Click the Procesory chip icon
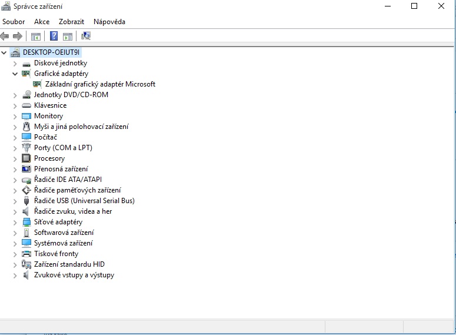The height and width of the screenshot is (335, 456). coord(26,158)
